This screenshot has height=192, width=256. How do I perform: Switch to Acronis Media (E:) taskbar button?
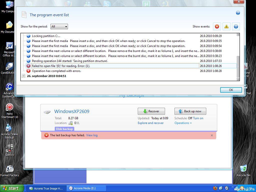(x=86, y=188)
